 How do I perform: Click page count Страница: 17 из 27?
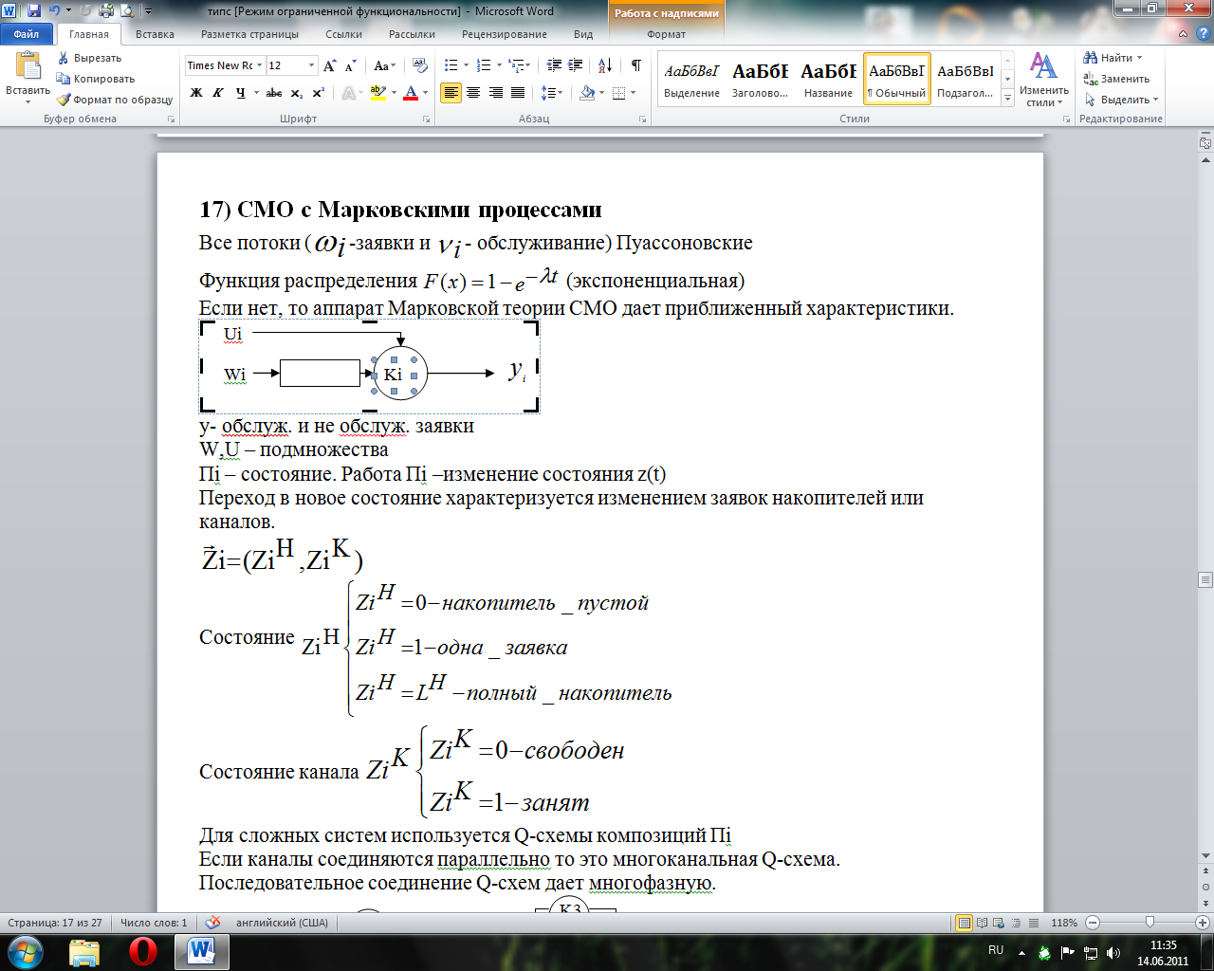tap(55, 923)
